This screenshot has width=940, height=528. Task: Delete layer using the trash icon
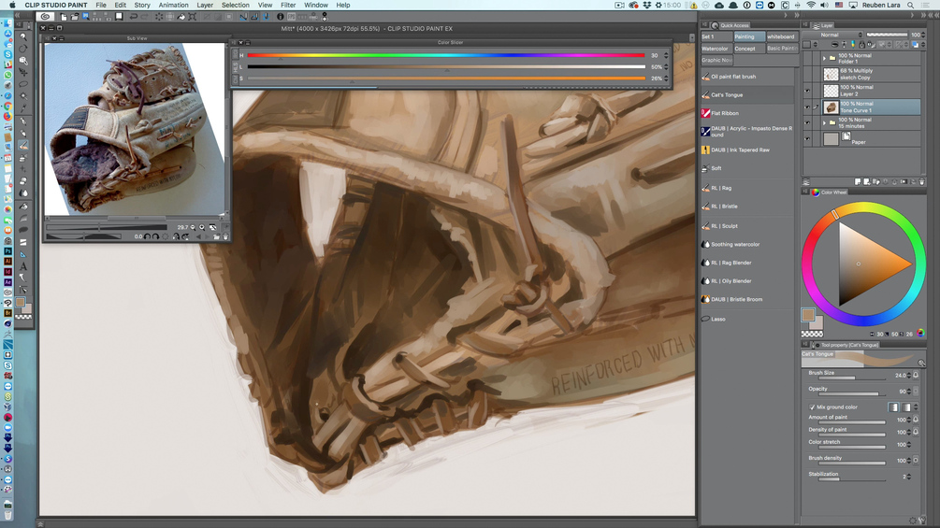[x=922, y=182]
